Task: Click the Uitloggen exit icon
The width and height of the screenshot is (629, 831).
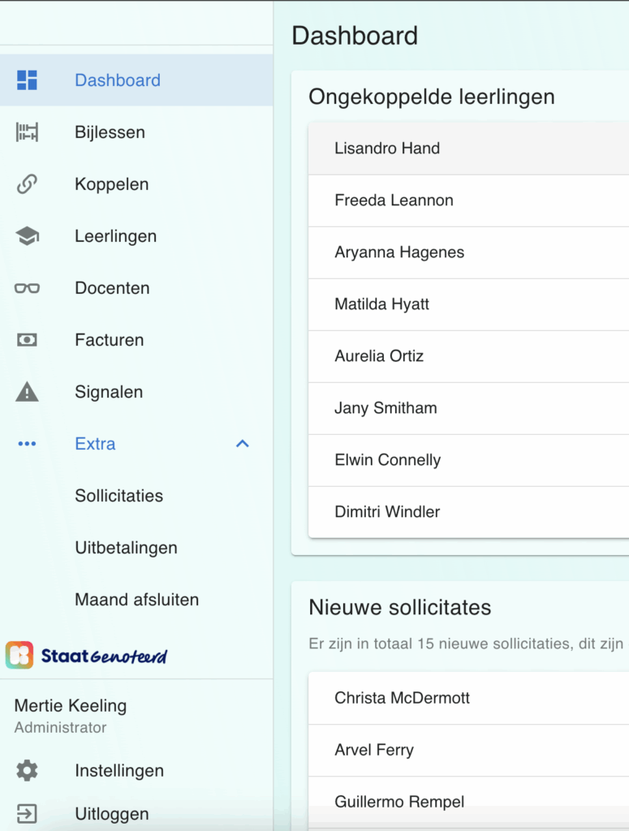Action: [27, 814]
